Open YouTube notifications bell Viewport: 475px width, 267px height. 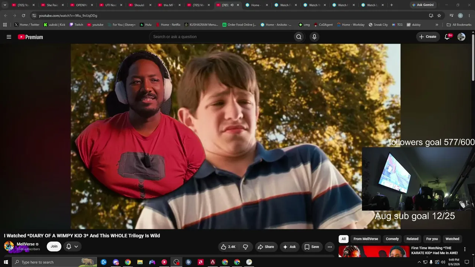tap(448, 37)
